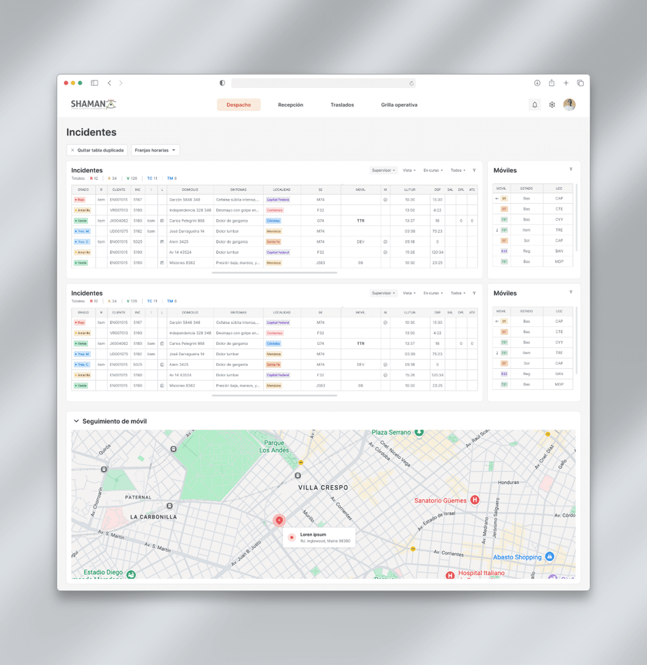This screenshot has height=665, width=647.
Task: Click the check-circle icon in upper Garzón 5846 row
Action: [385, 200]
